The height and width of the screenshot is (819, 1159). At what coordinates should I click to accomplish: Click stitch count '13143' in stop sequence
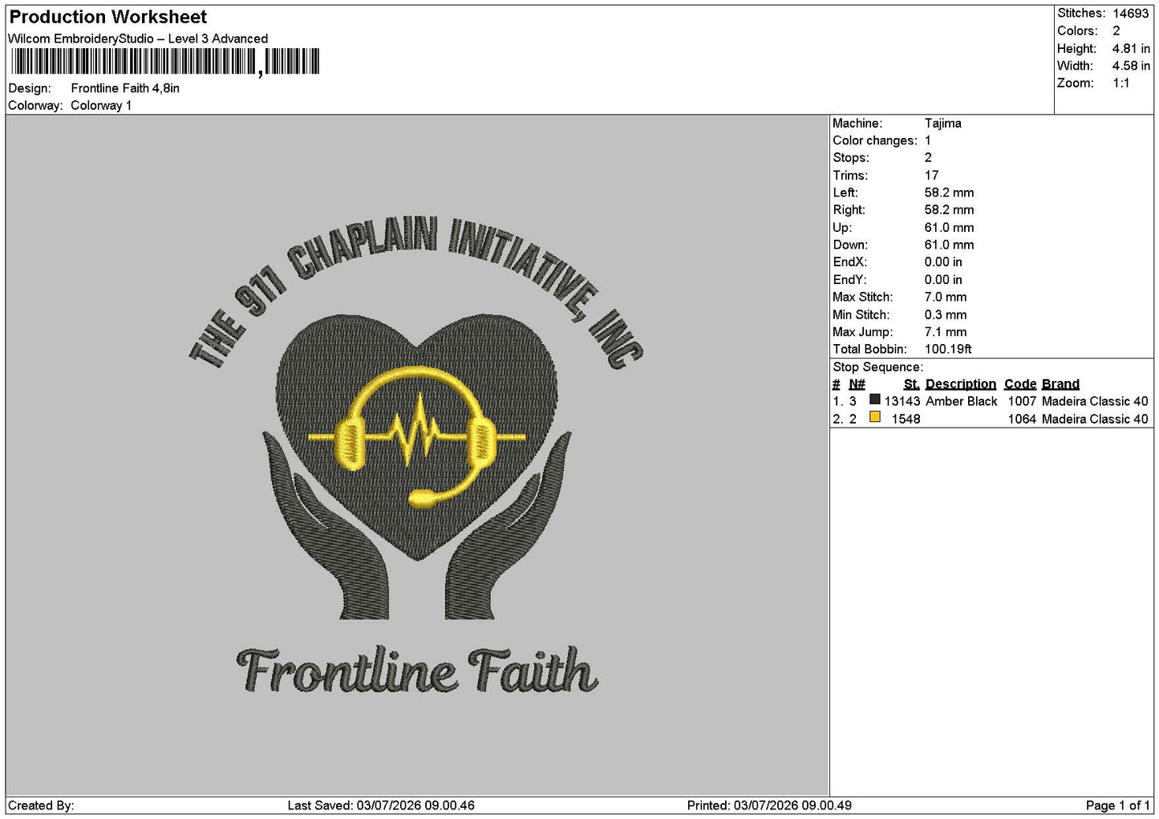(902, 401)
